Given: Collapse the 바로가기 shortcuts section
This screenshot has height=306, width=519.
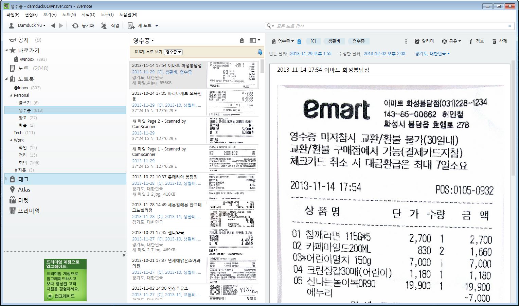Looking at the screenshot, I should click(6, 50).
